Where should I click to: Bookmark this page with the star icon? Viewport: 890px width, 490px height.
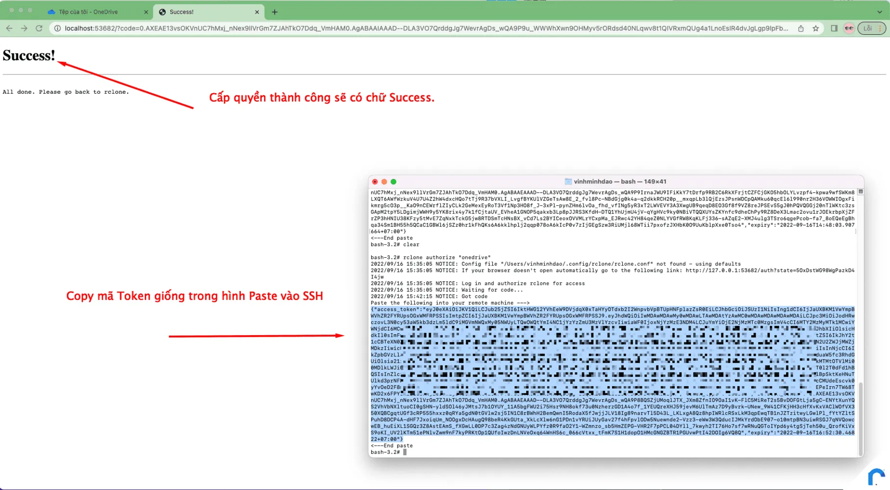(815, 28)
